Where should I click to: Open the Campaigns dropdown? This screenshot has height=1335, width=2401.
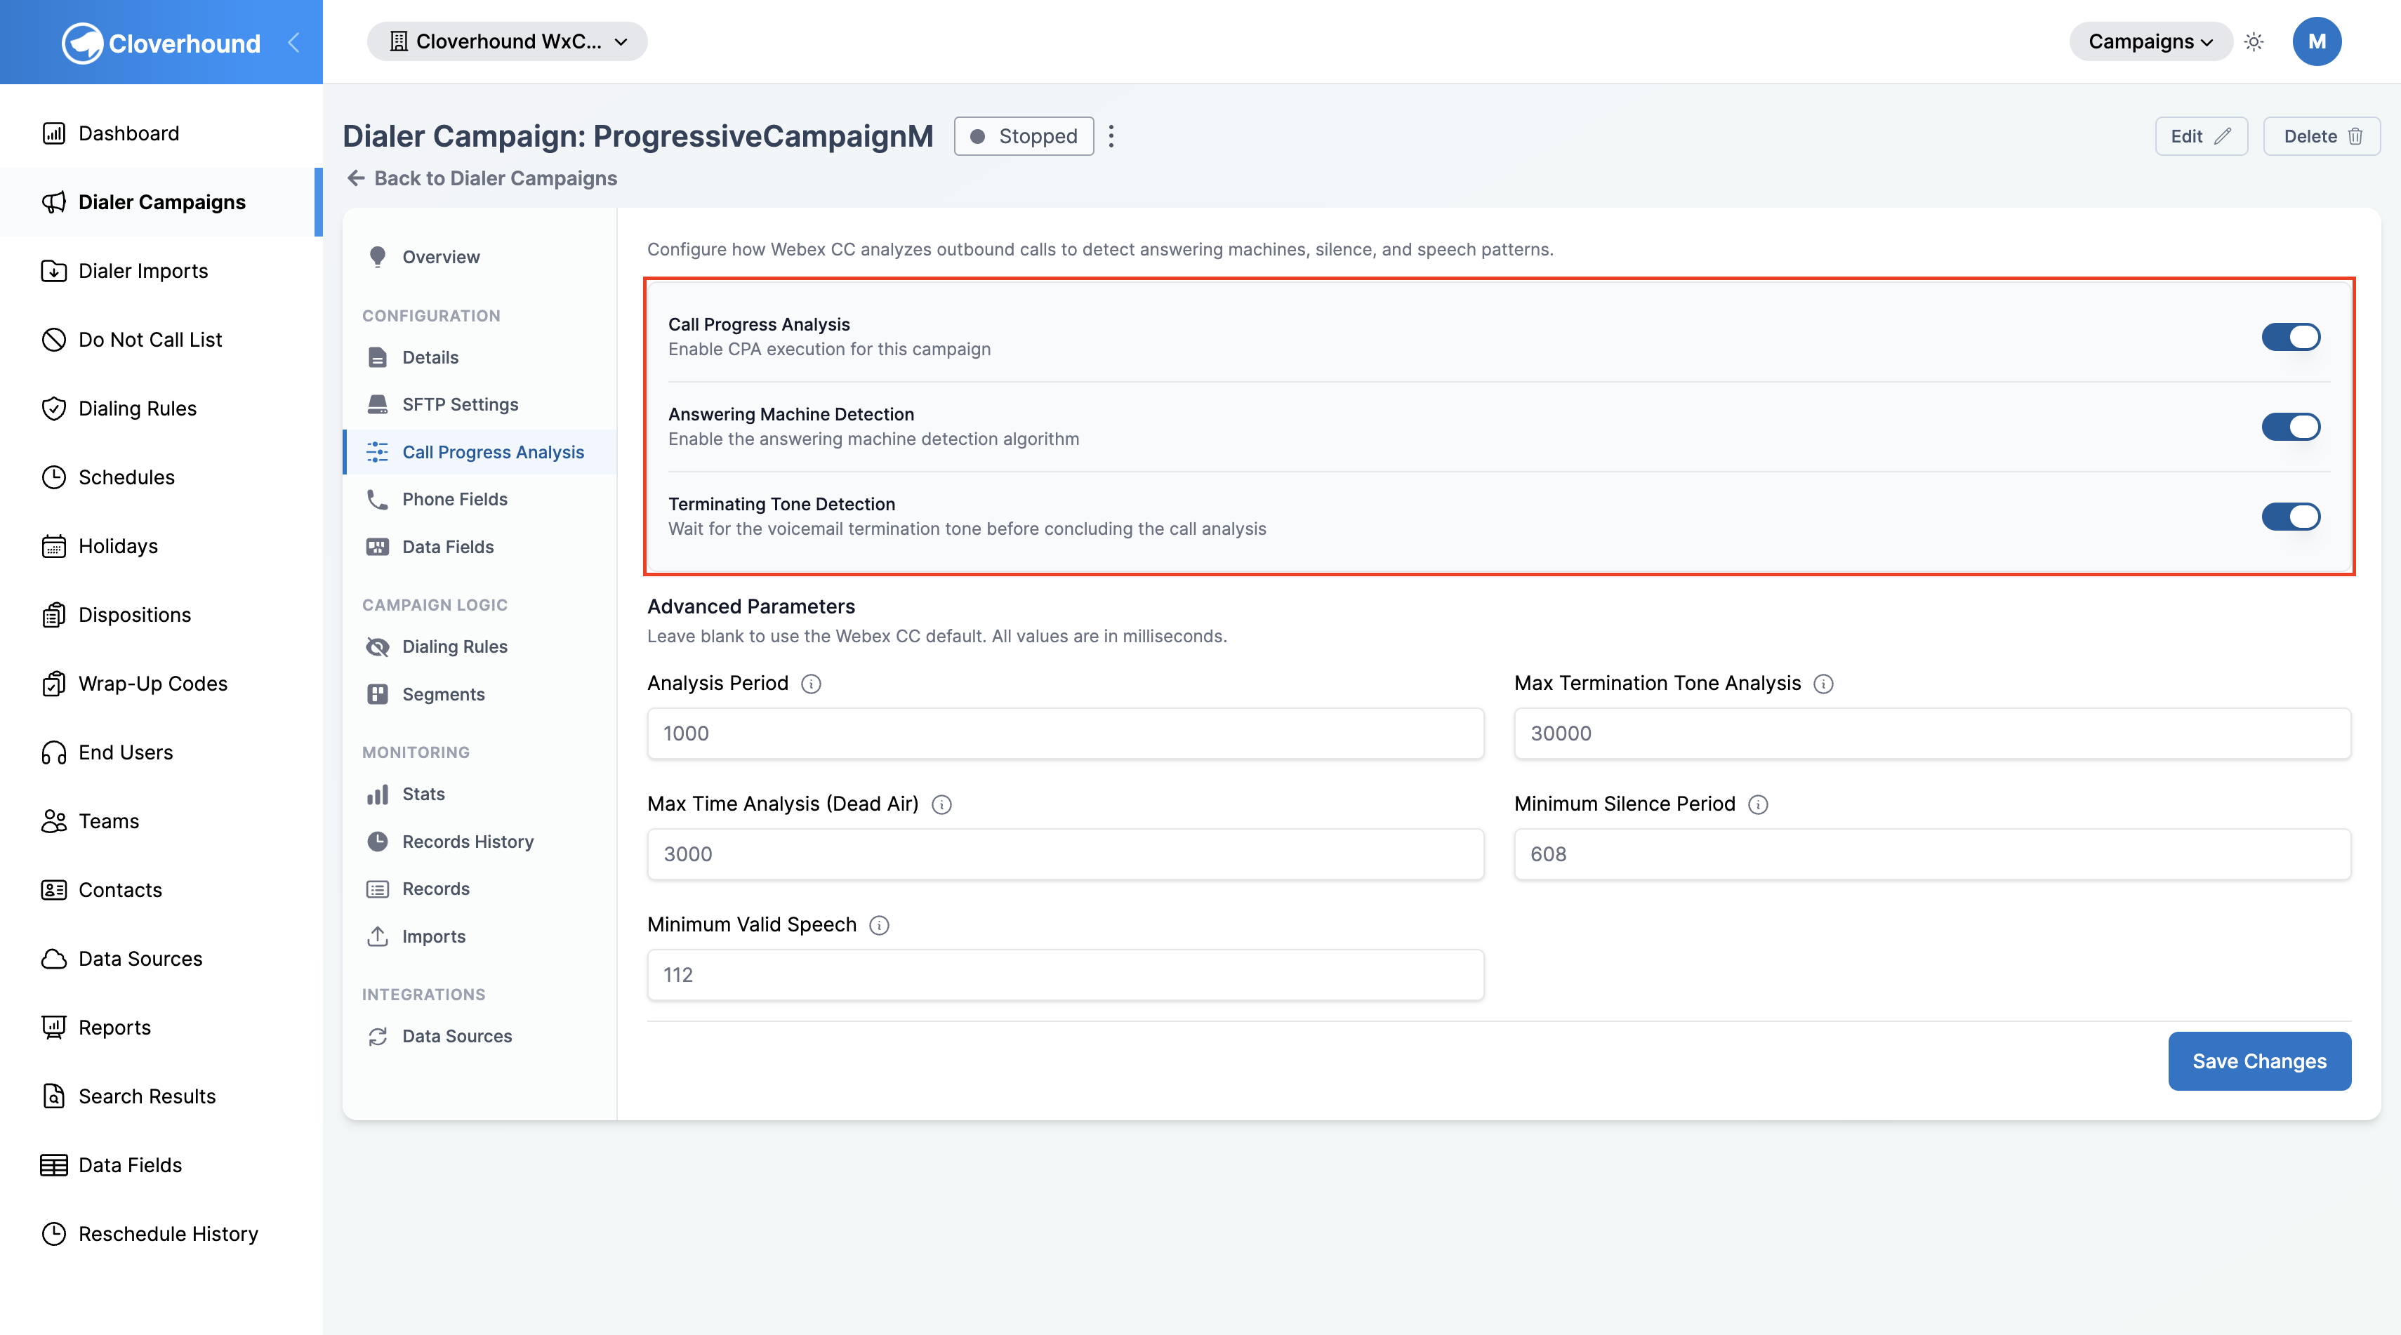pyautogui.click(x=2150, y=42)
